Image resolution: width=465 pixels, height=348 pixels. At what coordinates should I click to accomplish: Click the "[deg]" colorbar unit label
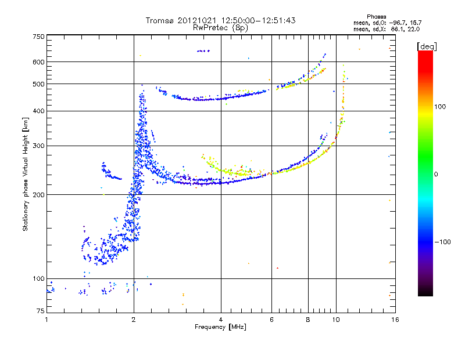[427, 46]
